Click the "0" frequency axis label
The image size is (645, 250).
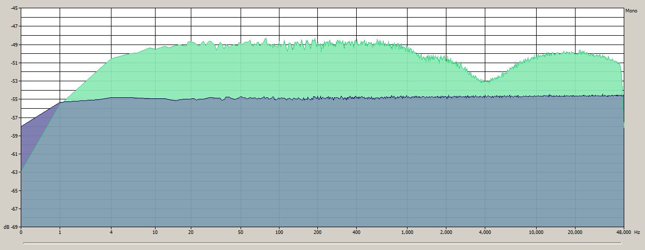pos(21,232)
